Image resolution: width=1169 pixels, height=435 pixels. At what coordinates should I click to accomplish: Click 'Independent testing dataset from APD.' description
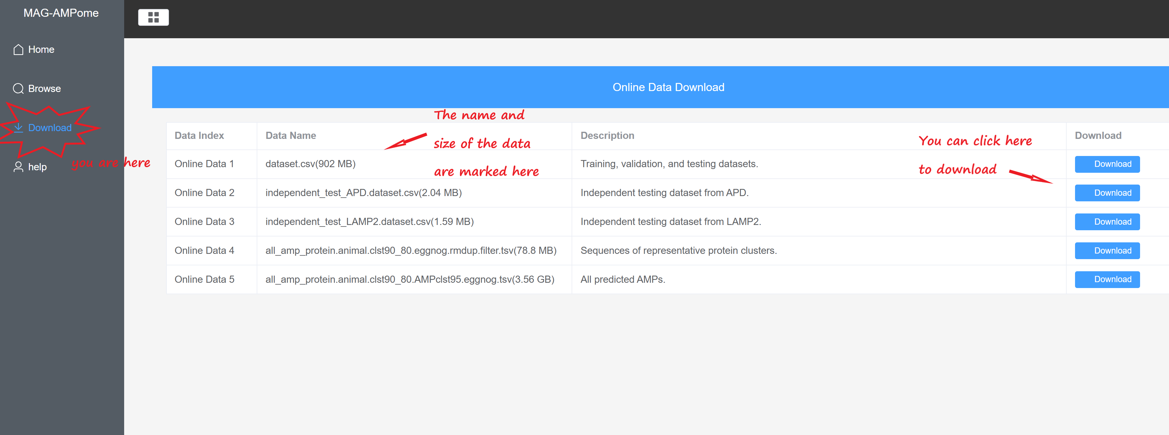(664, 193)
